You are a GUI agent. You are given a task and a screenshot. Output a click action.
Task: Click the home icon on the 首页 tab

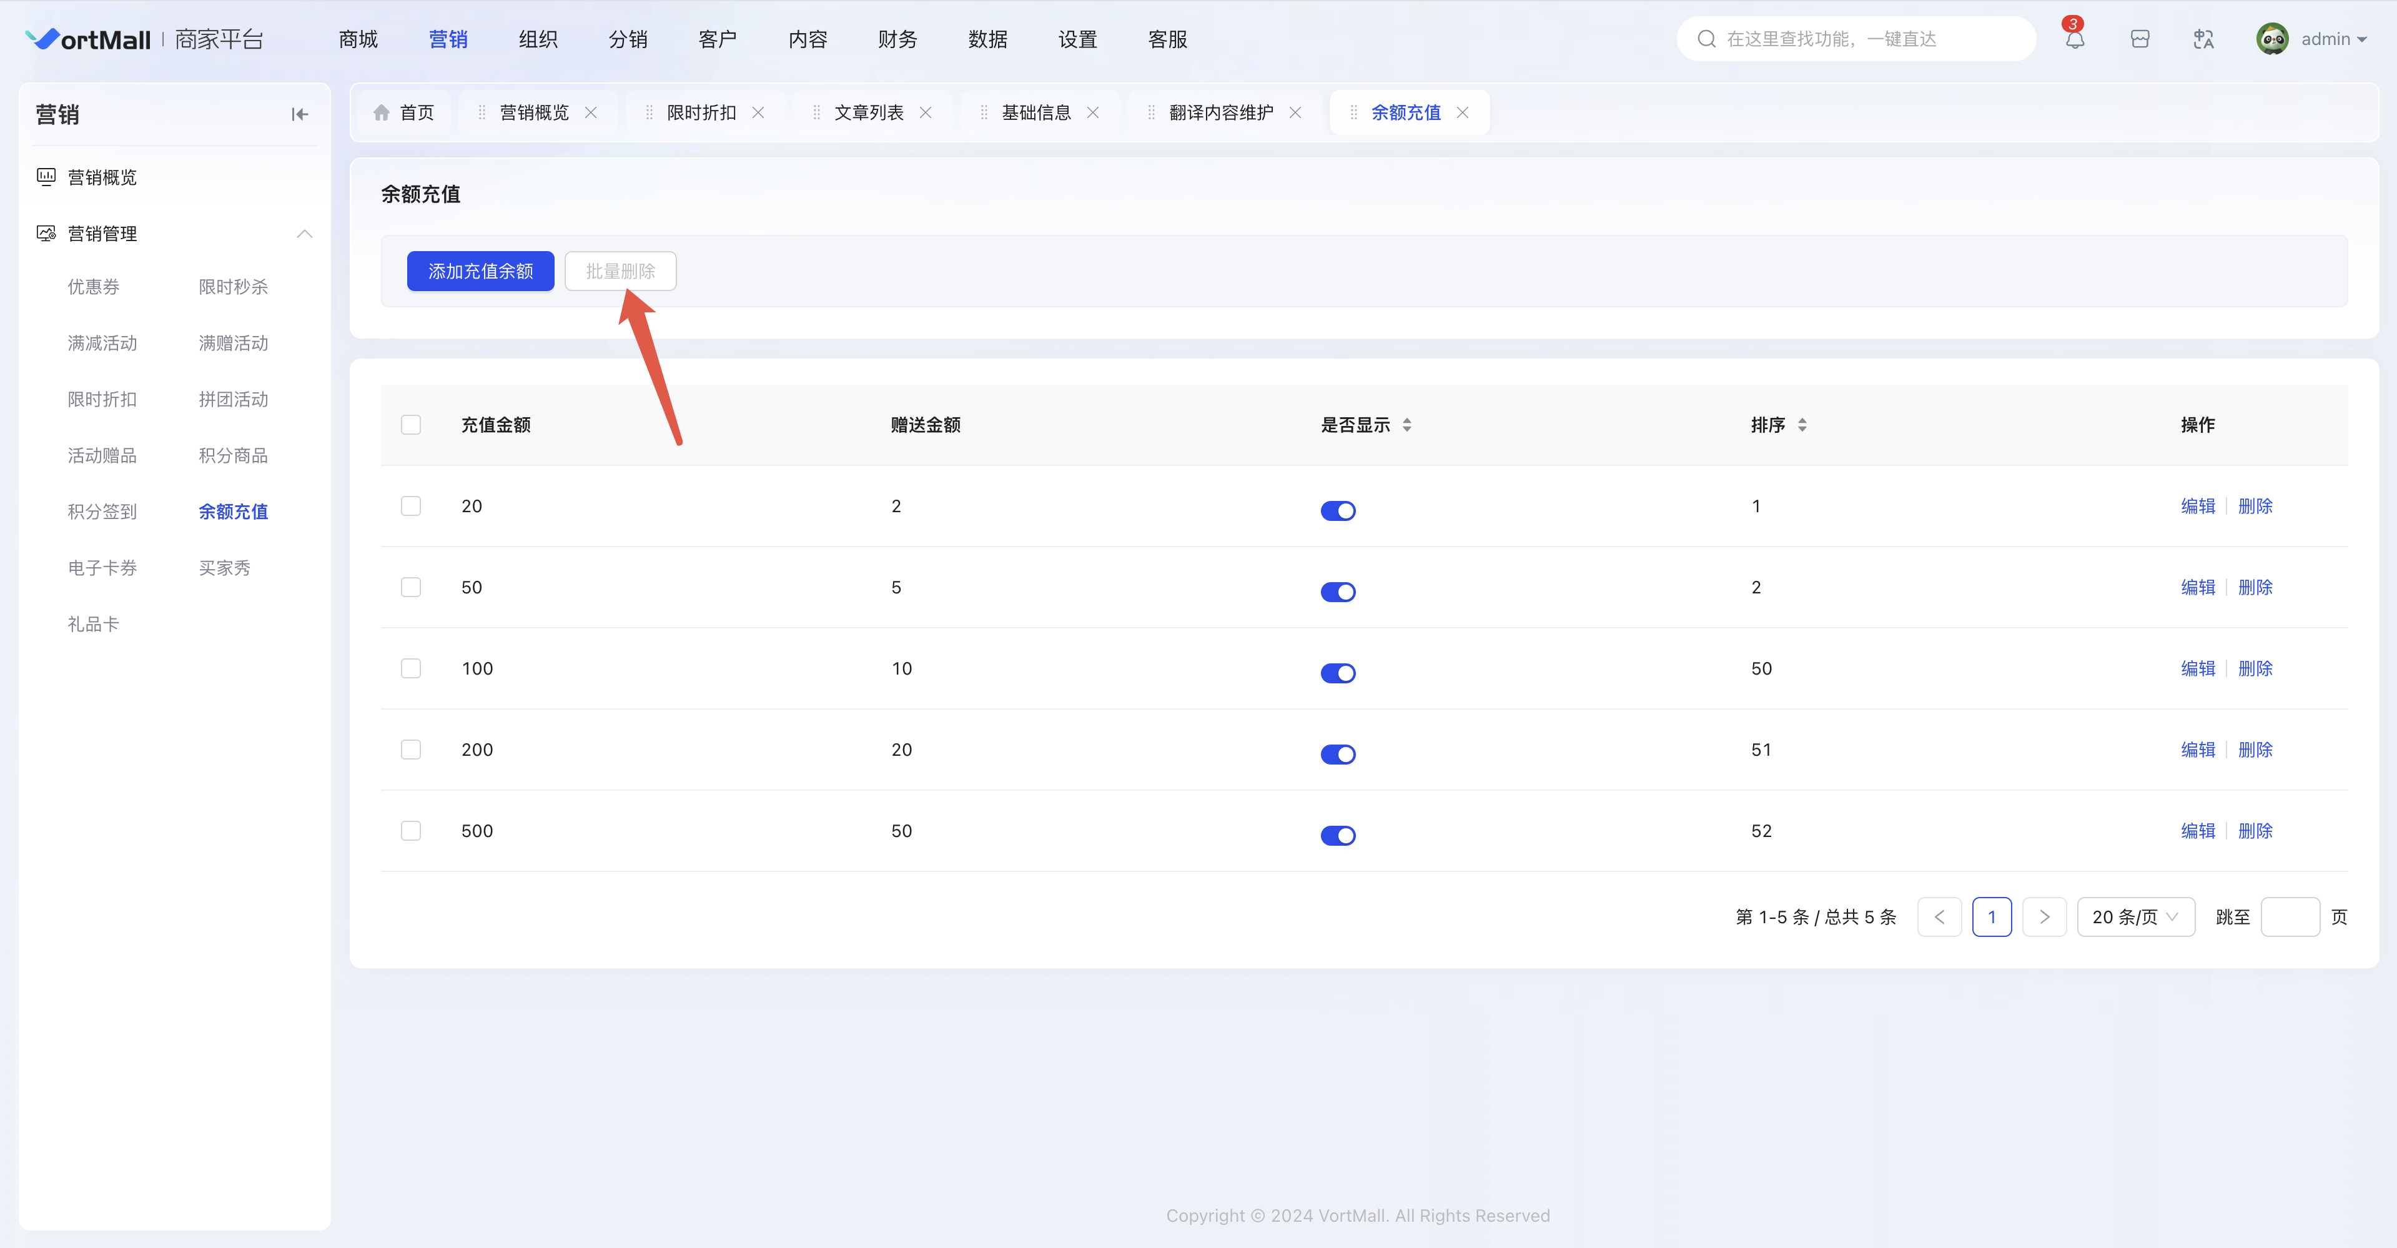pyautogui.click(x=382, y=112)
